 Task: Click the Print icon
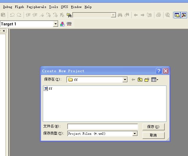click(x=158, y=15)
